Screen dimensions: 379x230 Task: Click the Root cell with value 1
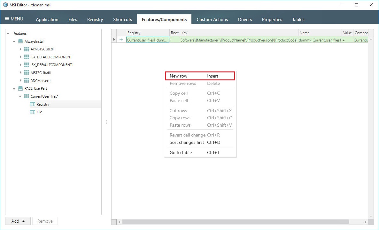point(175,40)
